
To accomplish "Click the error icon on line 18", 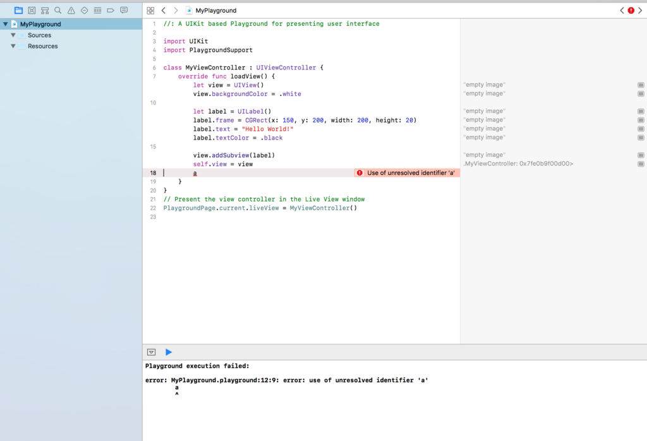I will [x=360, y=173].
